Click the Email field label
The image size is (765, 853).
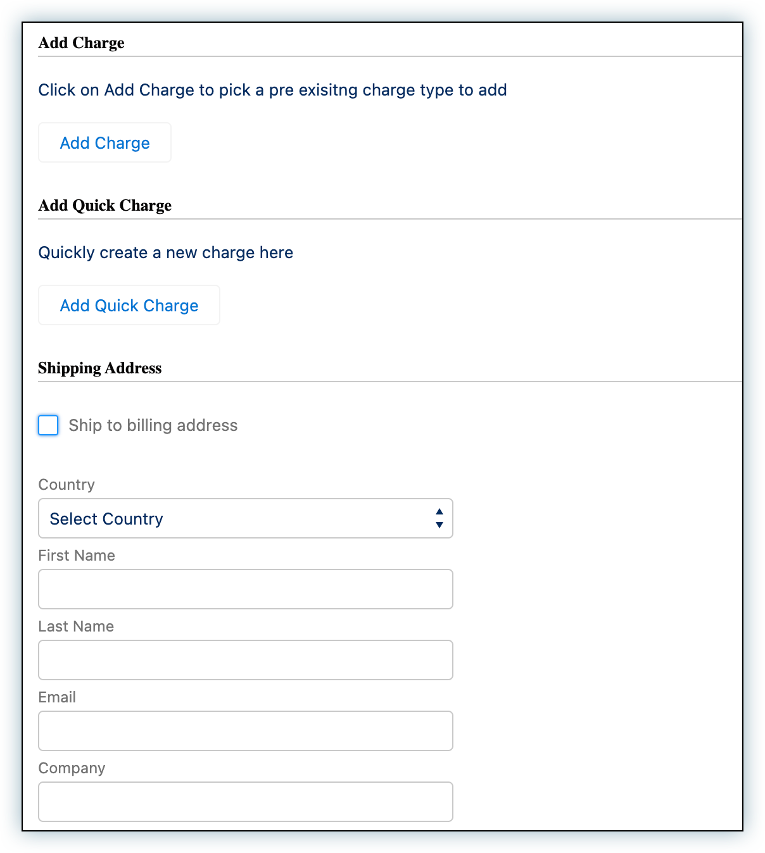pos(57,697)
